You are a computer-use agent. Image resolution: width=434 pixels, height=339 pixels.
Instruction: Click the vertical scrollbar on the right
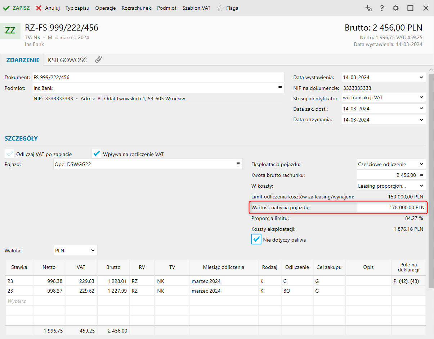point(431,180)
